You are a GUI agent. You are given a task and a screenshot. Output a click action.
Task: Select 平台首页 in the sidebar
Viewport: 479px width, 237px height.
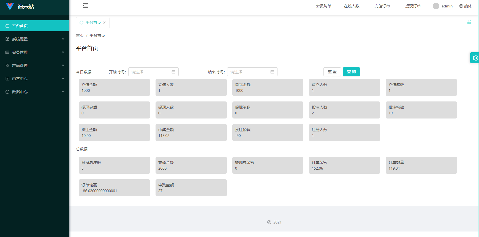click(20, 26)
